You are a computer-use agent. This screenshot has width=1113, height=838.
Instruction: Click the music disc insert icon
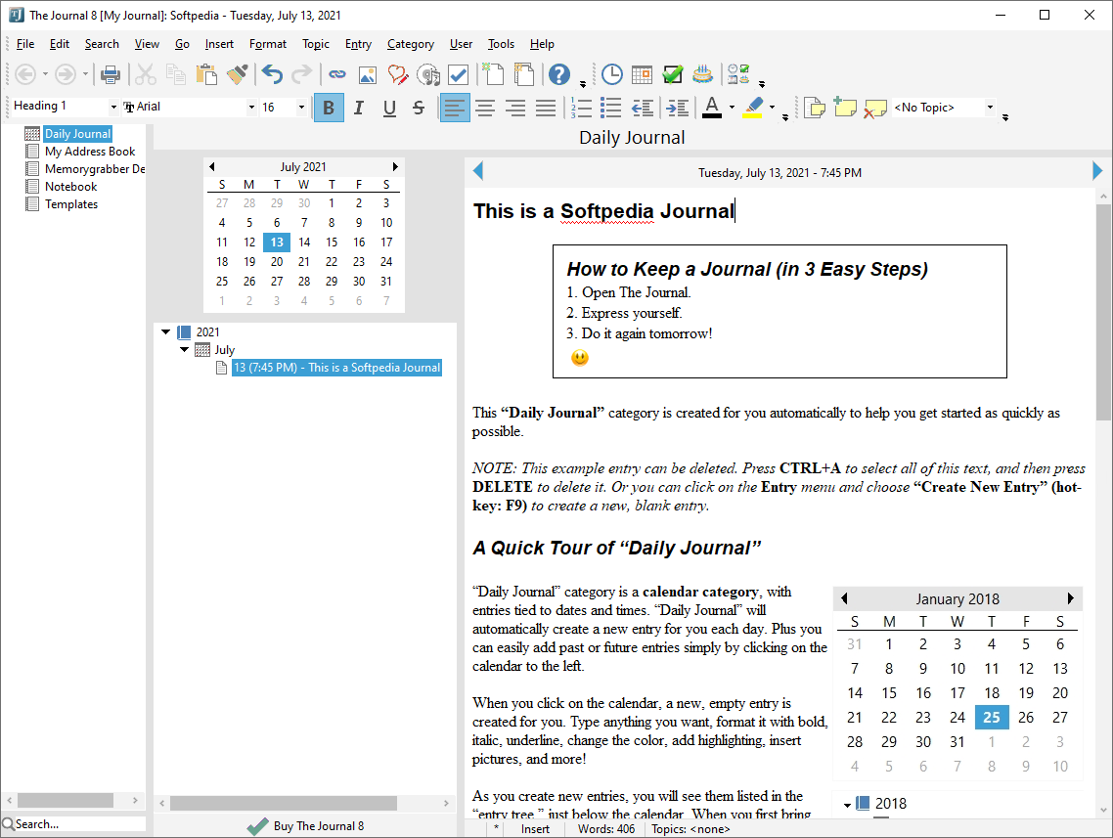point(428,74)
